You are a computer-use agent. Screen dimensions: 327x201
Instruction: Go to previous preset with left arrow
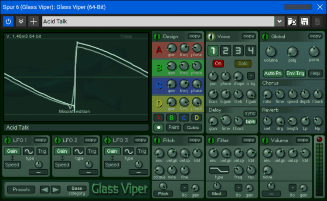click(x=44, y=190)
